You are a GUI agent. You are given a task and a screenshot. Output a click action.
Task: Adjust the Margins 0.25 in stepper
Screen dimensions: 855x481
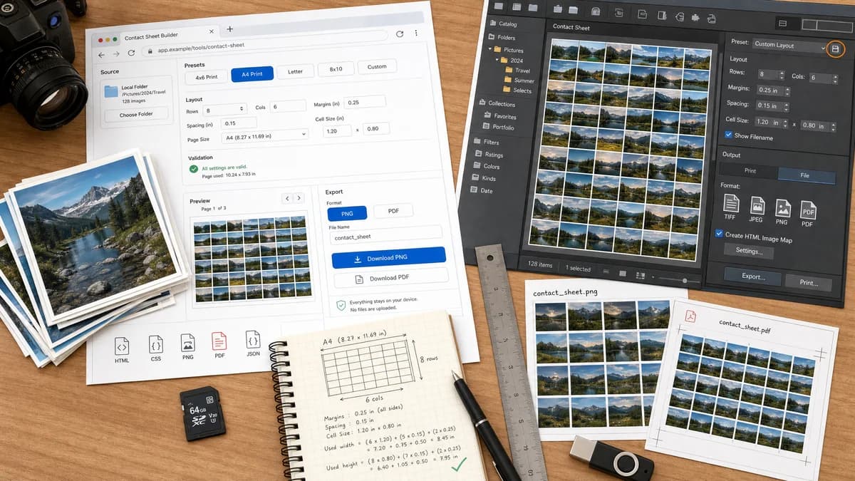(x=788, y=90)
